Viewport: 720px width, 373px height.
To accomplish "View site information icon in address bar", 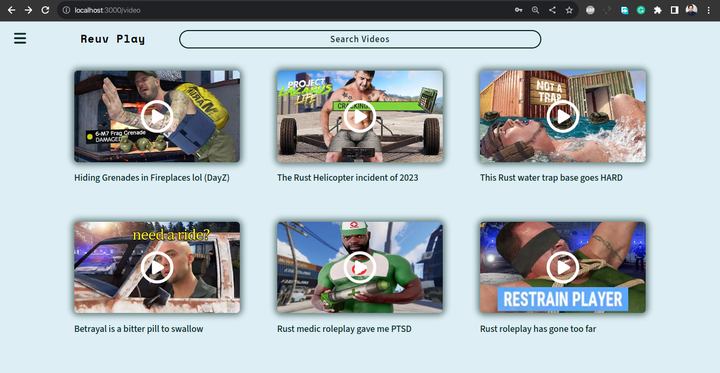I will [x=66, y=10].
